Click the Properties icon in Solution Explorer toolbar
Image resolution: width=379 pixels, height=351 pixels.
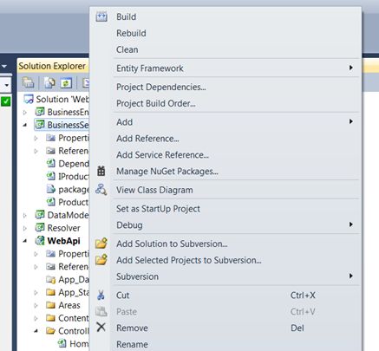(28, 83)
